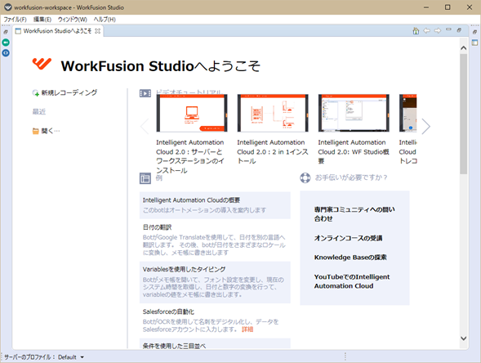Click Knowledge Baseの探索 link

tap(350, 258)
